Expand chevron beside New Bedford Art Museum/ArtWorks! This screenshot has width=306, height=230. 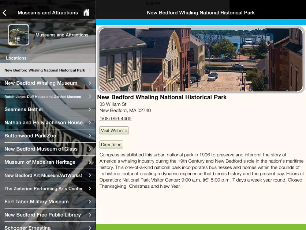point(90,175)
